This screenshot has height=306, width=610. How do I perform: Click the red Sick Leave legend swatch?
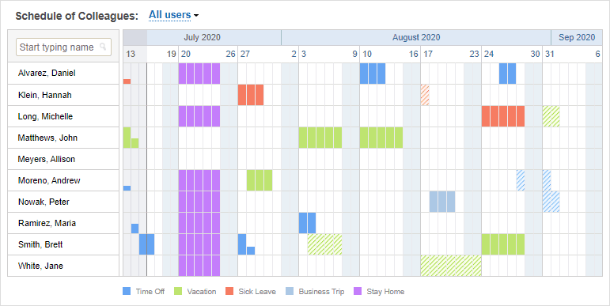tap(229, 291)
